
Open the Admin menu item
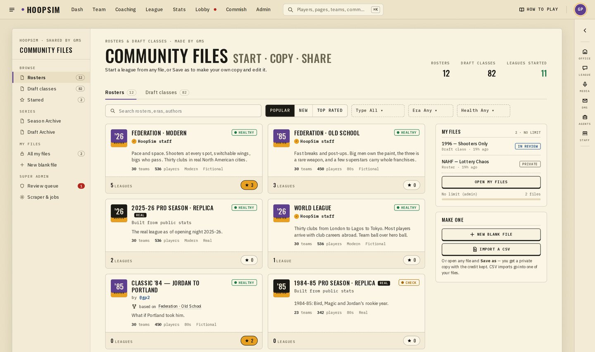pos(263,9)
